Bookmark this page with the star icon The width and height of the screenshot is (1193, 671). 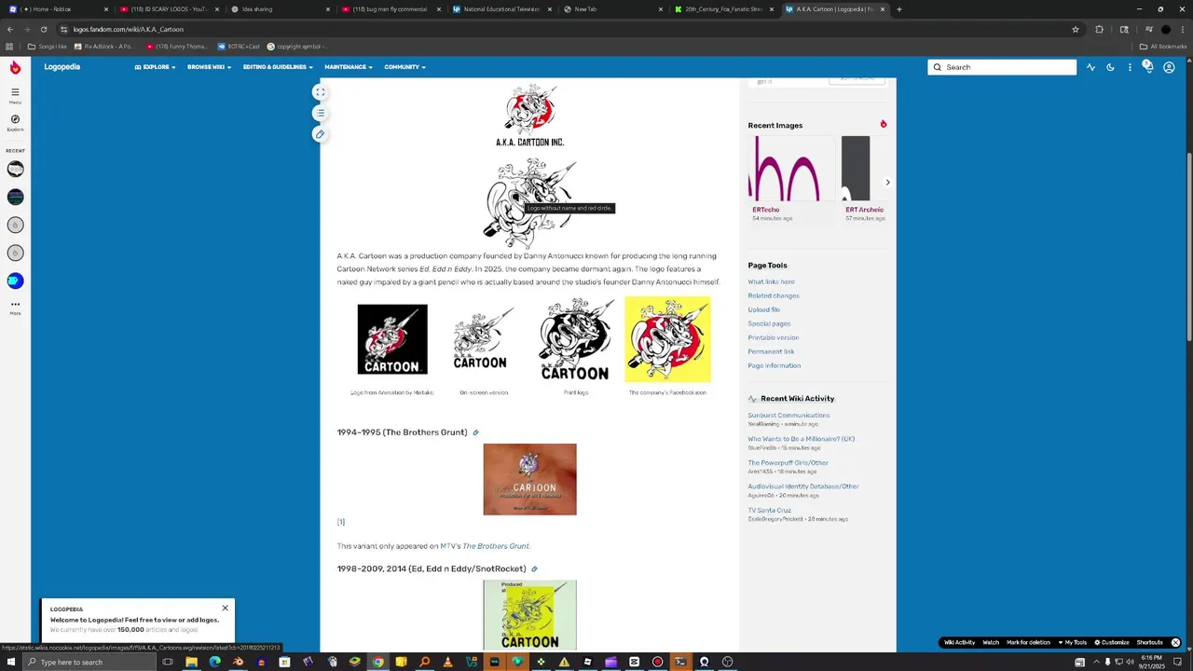(x=1076, y=29)
